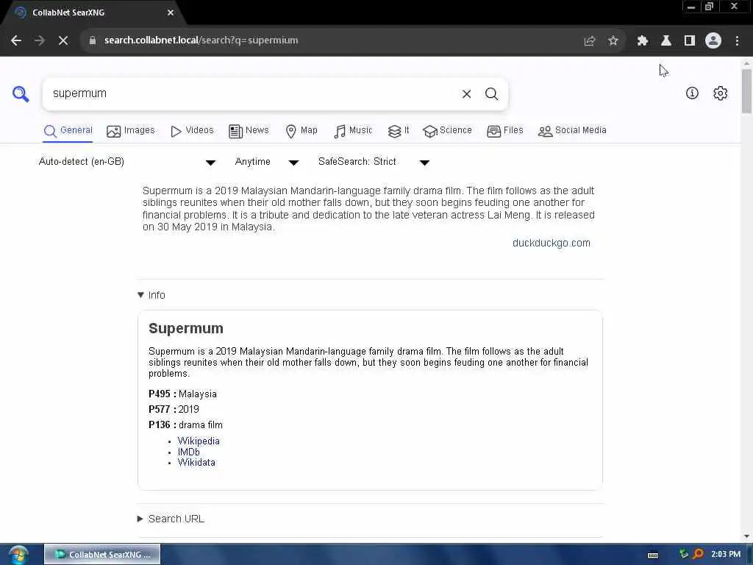Open the Auto-detect language dropdown
This screenshot has width=753, height=565.
pyautogui.click(x=127, y=162)
